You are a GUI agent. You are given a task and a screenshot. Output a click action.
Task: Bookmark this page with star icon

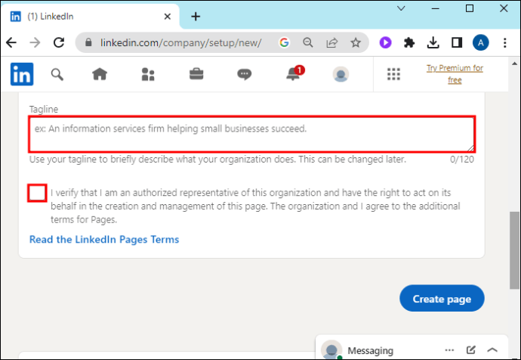pyautogui.click(x=356, y=43)
